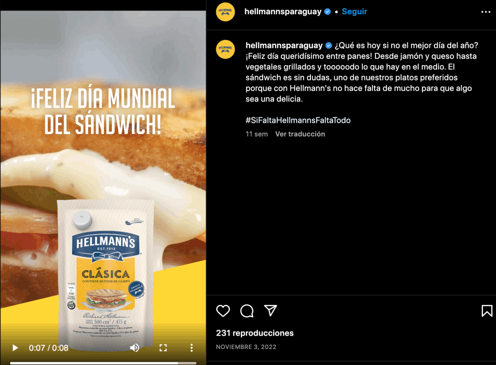Viewport: 496px width, 365px height.
Task: Open hellmannsparaguay profile from header username
Action: click(x=283, y=11)
